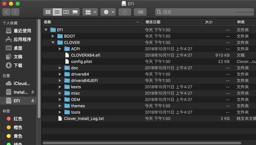Expand the doc folder
This screenshot has width=256, height=145.
coord(60,68)
